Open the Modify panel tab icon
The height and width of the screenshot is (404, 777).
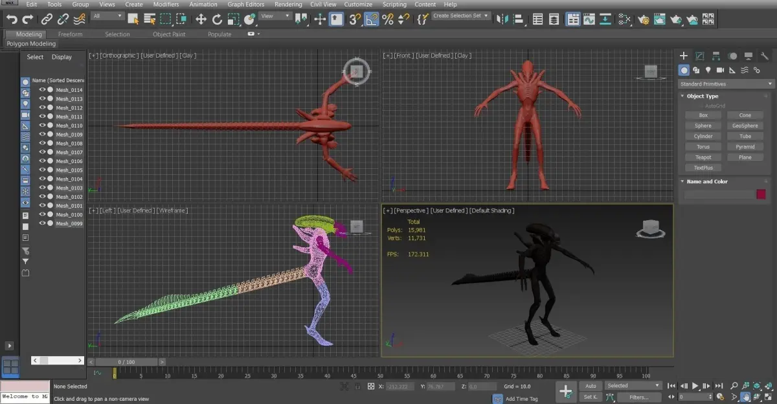coord(700,56)
